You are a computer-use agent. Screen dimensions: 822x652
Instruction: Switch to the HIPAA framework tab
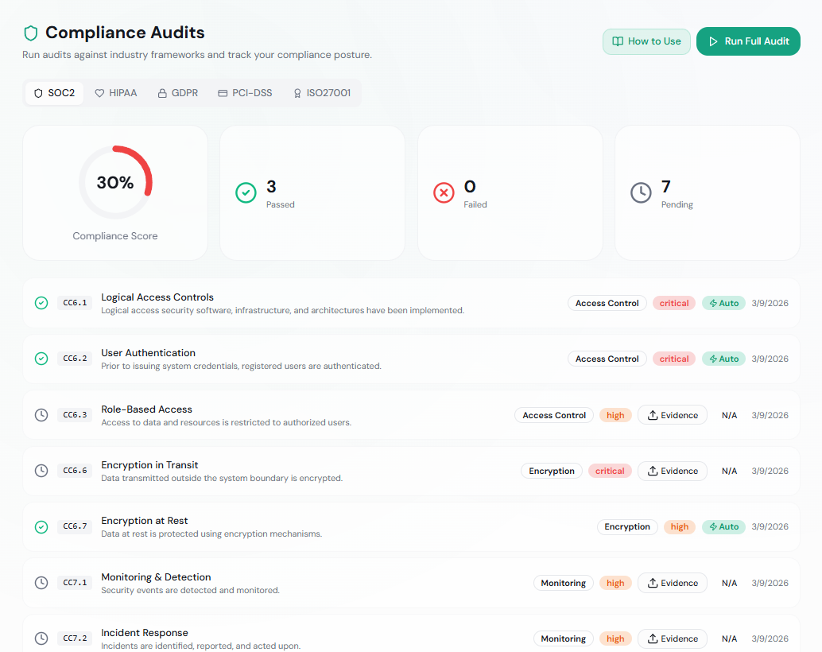pyautogui.click(x=116, y=93)
